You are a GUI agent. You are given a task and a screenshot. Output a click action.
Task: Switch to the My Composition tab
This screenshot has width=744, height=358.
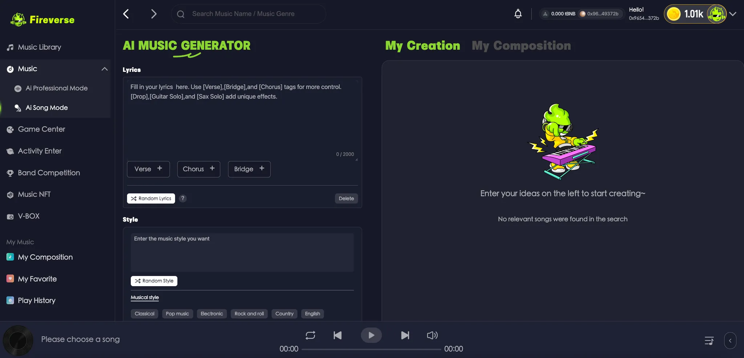click(x=521, y=46)
